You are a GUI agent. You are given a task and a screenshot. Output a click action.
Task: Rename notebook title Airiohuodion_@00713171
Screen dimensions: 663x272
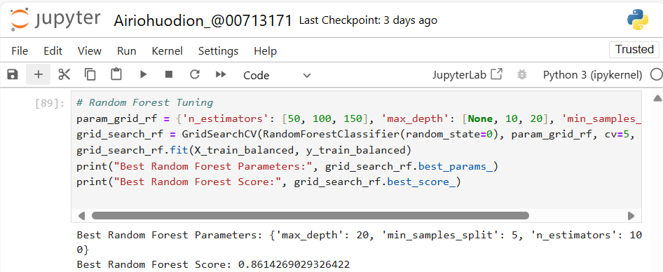tap(203, 20)
